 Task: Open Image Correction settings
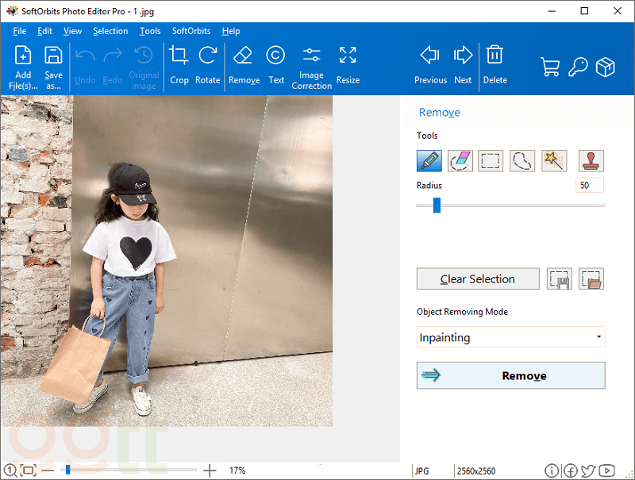311,67
